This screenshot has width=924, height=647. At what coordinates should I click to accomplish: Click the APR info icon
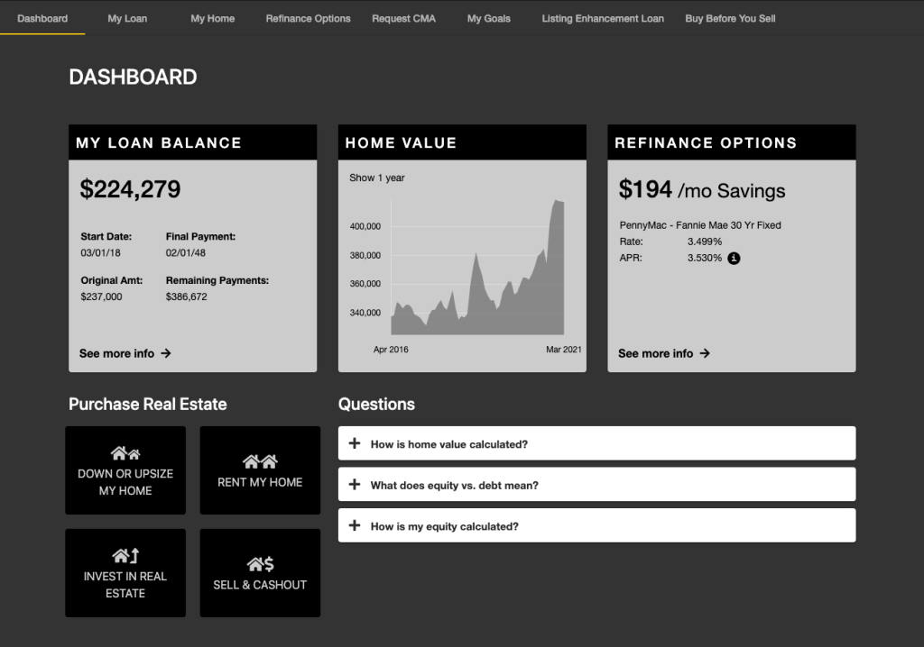[734, 259]
